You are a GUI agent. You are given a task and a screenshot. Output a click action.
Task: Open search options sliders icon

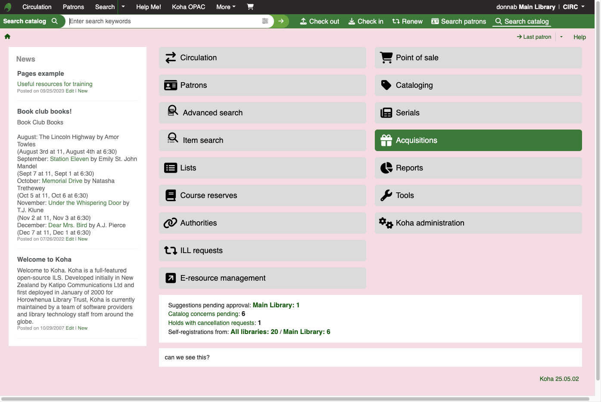click(265, 21)
